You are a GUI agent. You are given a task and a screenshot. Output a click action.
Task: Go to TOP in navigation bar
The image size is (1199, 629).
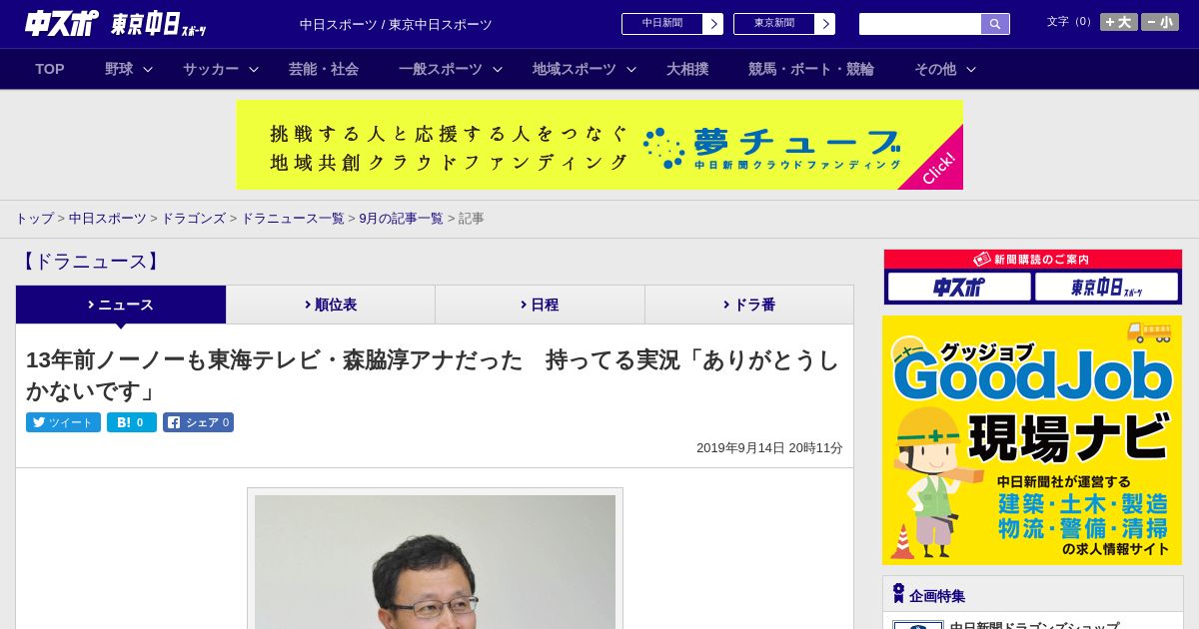(x=50, y=69)
